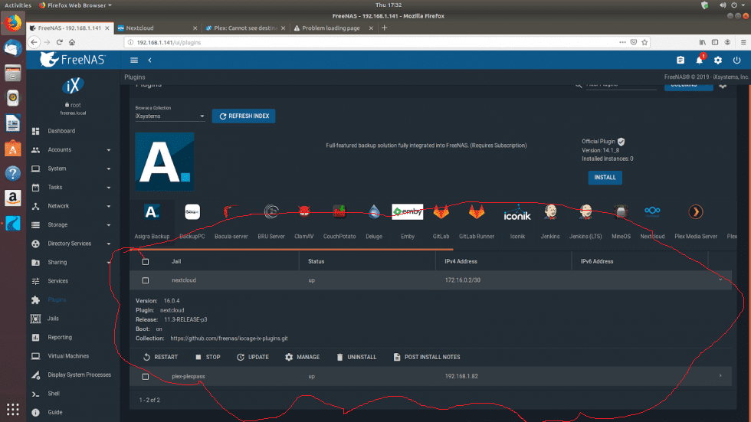The height and width of the screenshot is (422, 751).
Task: Click the INSTALL button
Action: point(605,178)
